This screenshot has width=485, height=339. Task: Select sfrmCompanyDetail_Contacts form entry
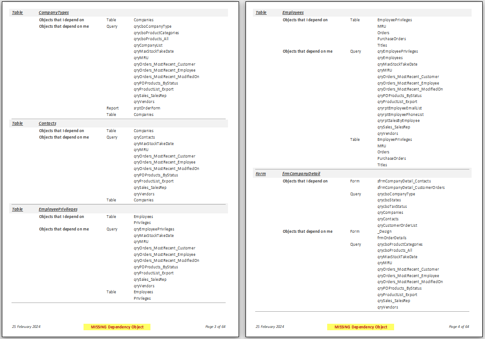point(404,181)
